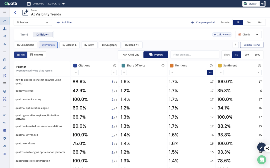Viewport: 270px width, 168px height.
Task: Show info for the Citations column
Action: click(114, 65)
